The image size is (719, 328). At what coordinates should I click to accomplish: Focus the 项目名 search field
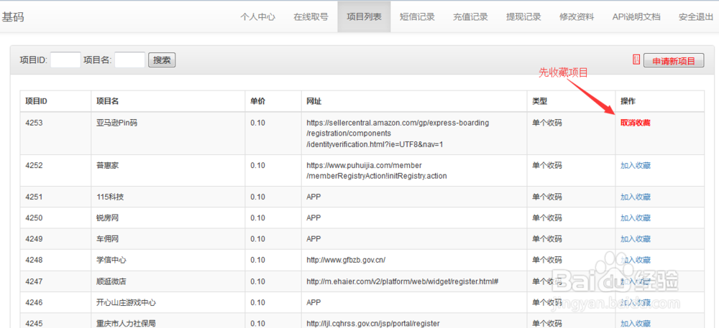[129, 60]
